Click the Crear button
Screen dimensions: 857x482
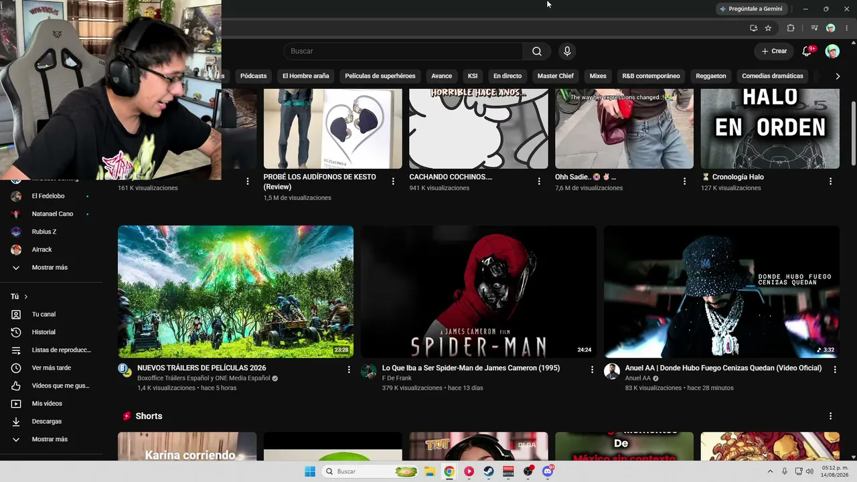coord(774,52)
